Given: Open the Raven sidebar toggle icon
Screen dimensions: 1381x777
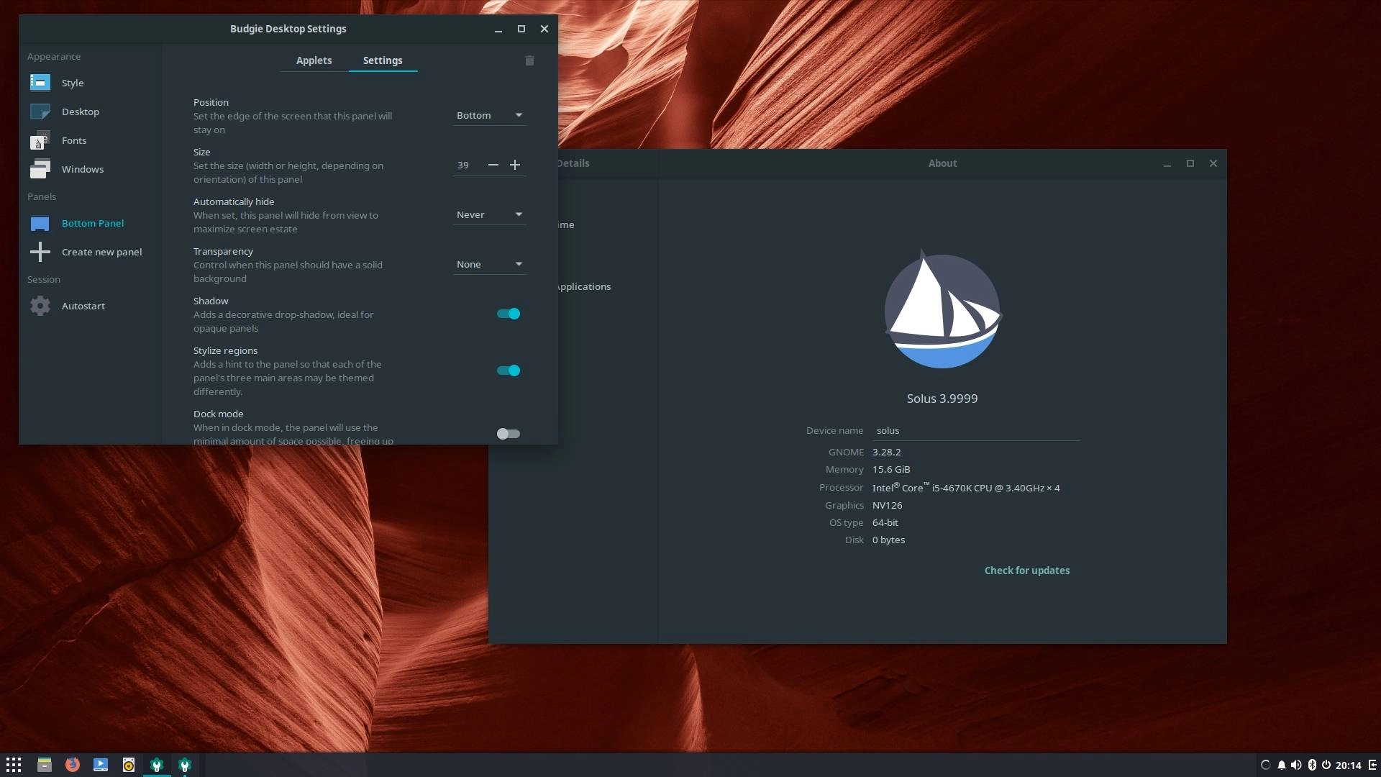Looking at the screenshot, I should pos(1372,765).
